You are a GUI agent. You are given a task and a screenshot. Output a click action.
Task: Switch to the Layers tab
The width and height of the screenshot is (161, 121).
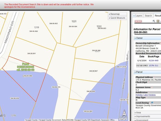139,16
